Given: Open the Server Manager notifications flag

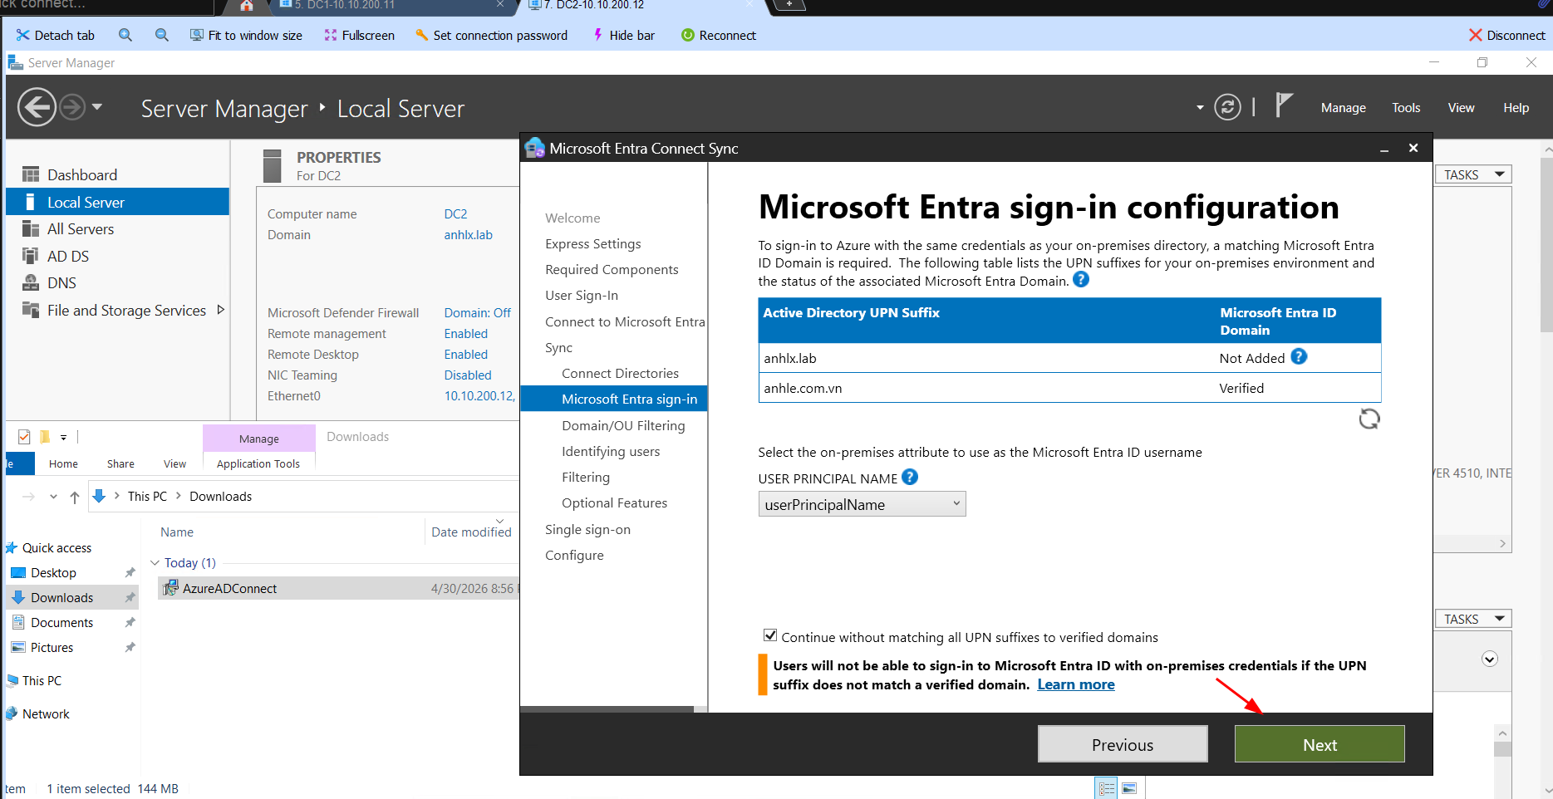Looking at the screenshot, I should point(1284,106).
